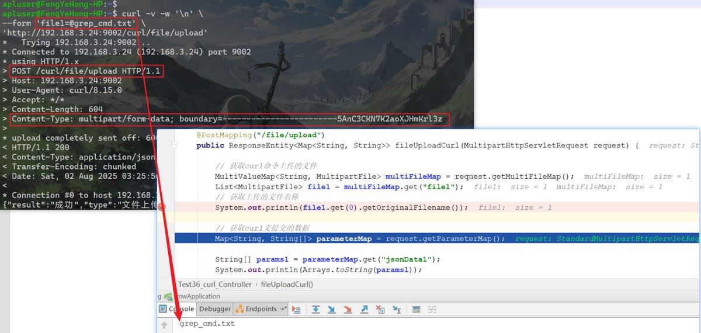Click the Trace Current Stream Chain icon
This screenshot has height=333, width=701.
432,310
